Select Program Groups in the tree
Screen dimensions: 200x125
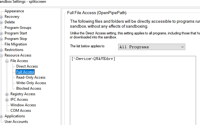(18, 28)
